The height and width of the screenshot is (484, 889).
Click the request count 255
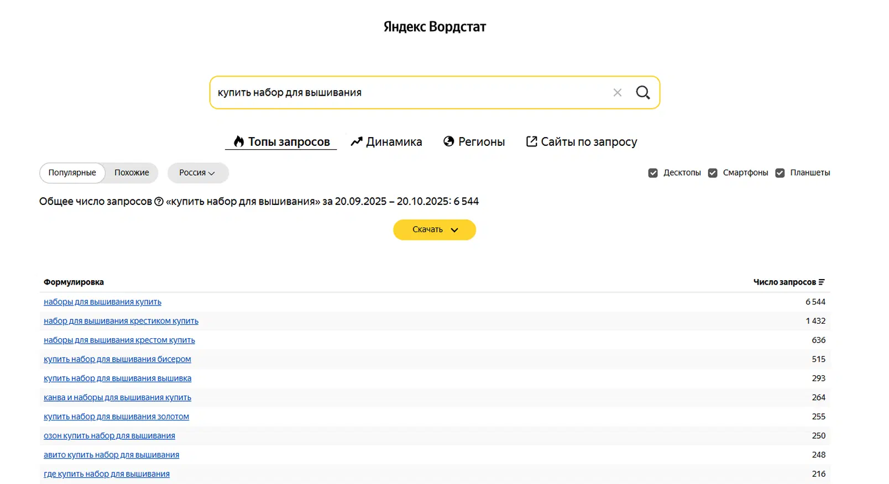click(819, 417)
